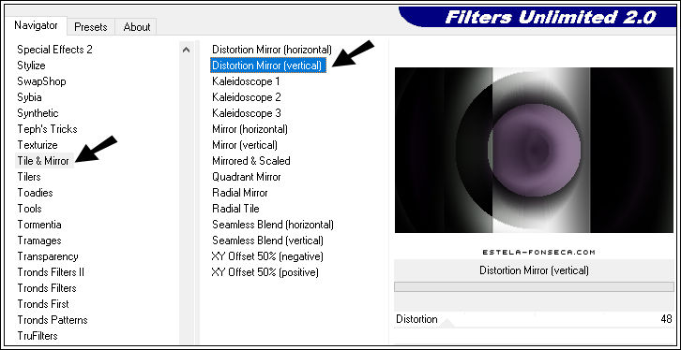This screenshot has width=681, height=350.
Task: Choose the Kaleidoscope 3 filter
Action: tap(247, 113)
